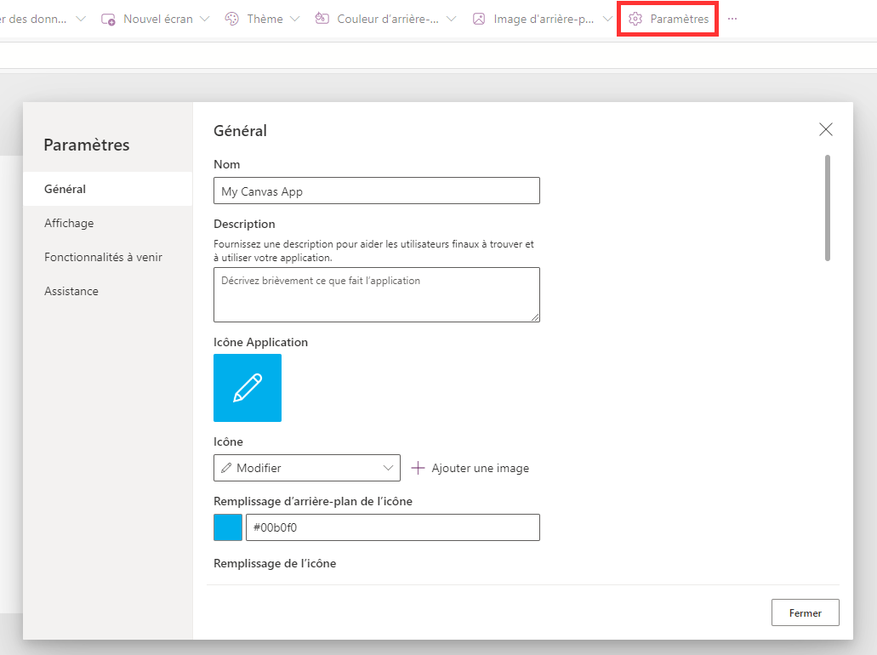877x655 pixels.
Task: Click the pencil app icon thumbnail
Action: [x=248, y=388]
